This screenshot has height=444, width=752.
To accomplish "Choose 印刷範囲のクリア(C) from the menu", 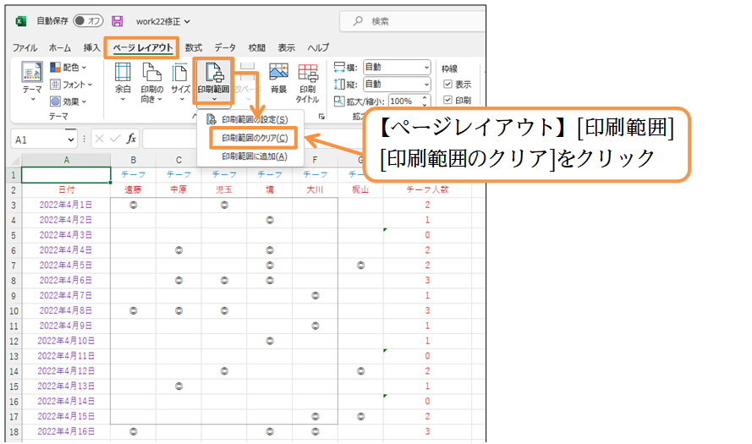I will [254, 138].
